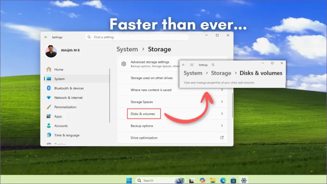Viewport: 327px width, 184px height.
Task: Click the taskbar Search box
Action: tap(160, 180)
